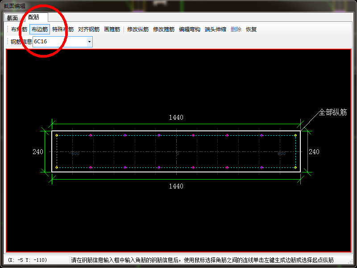Viewport: 357px width, 268px height.
Task: Start the 画箍筋 tool
Action: pyautogui.click(x=112, y=29)
